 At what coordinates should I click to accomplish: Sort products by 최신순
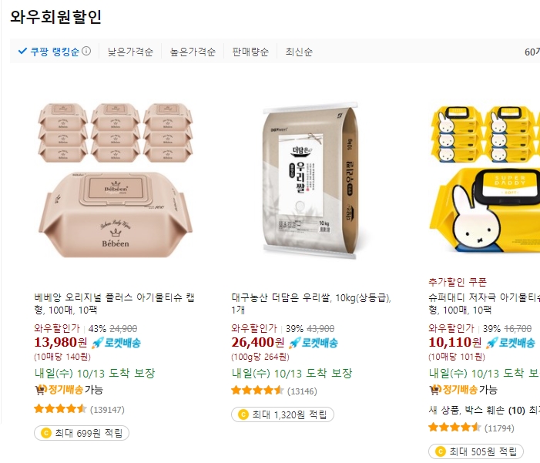pyautogui.click(x=299, y=52)
